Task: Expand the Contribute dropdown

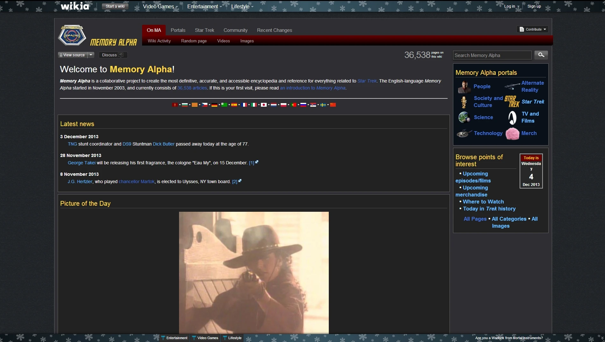Action: [x=532, y=29]
